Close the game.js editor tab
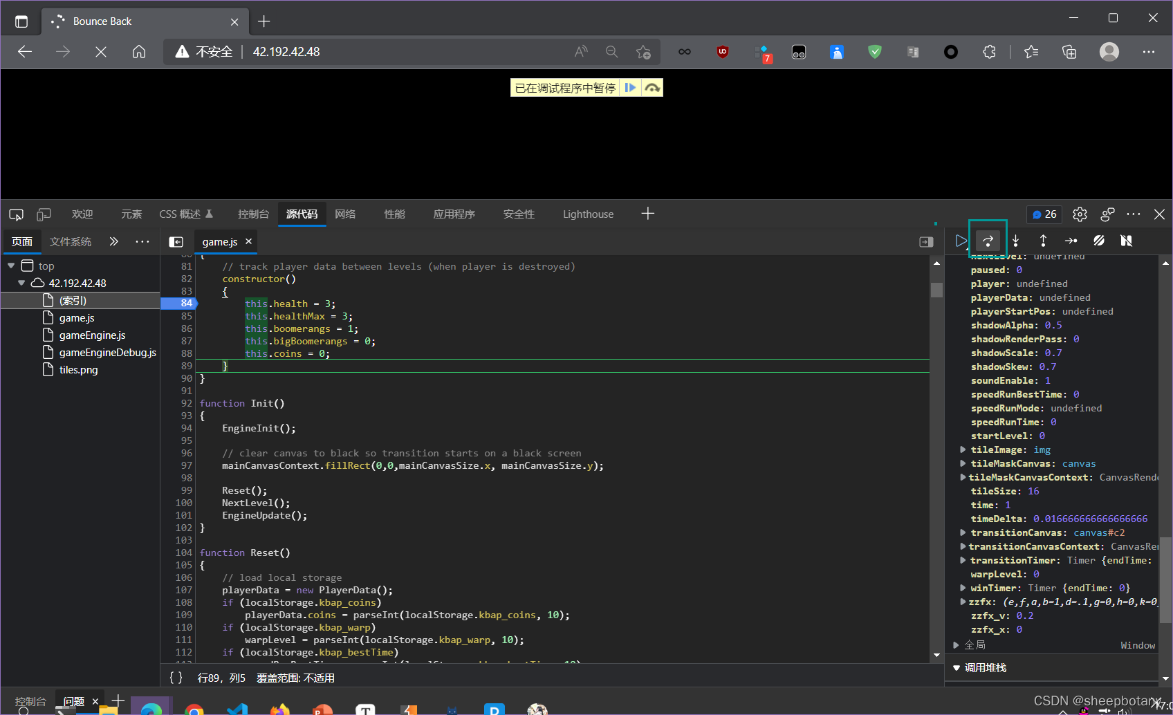This screenshot has width=1173, height=715. point(248,241)
